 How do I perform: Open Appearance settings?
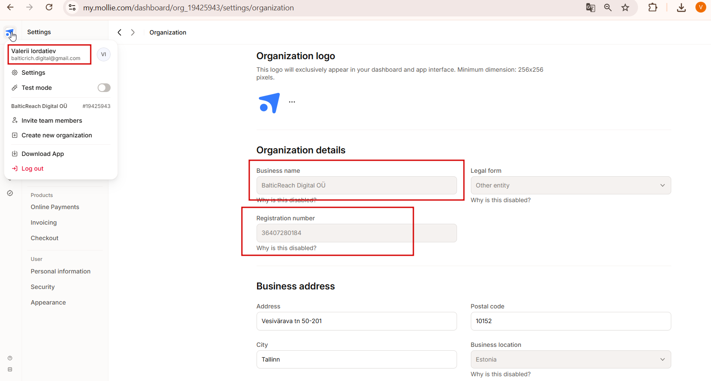point(48,302)
